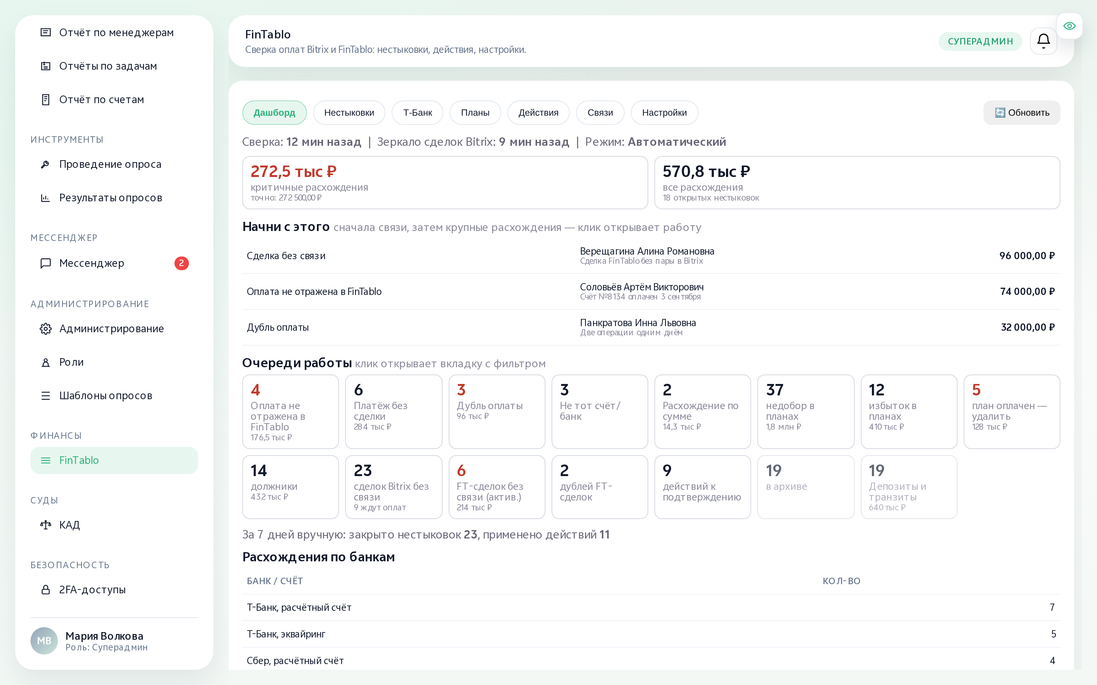
Task: Click the КАД scales icon
Action: (x=45, y=525)
